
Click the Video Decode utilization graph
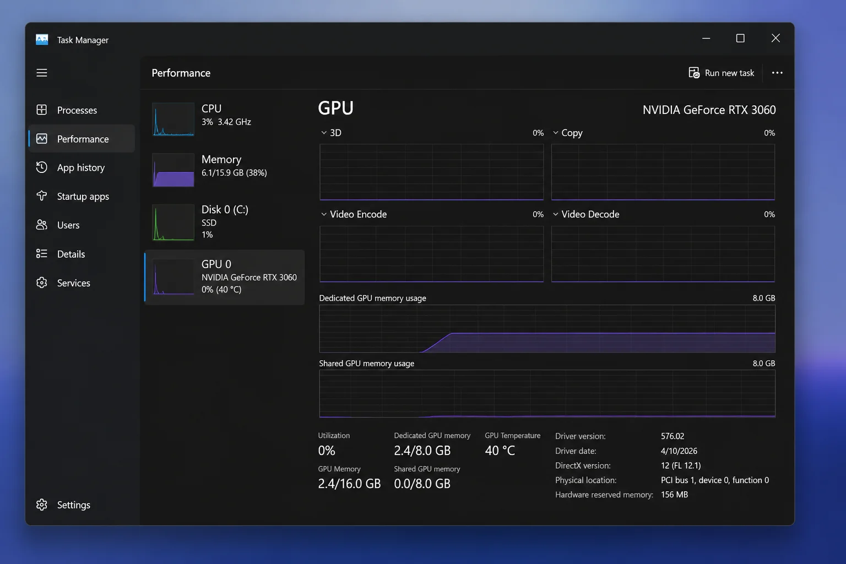point(663,254)
